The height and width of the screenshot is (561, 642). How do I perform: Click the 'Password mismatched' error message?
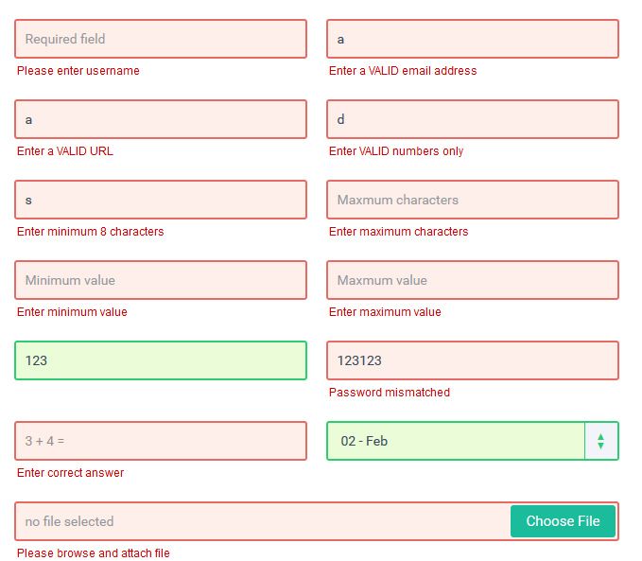point(390,393)
